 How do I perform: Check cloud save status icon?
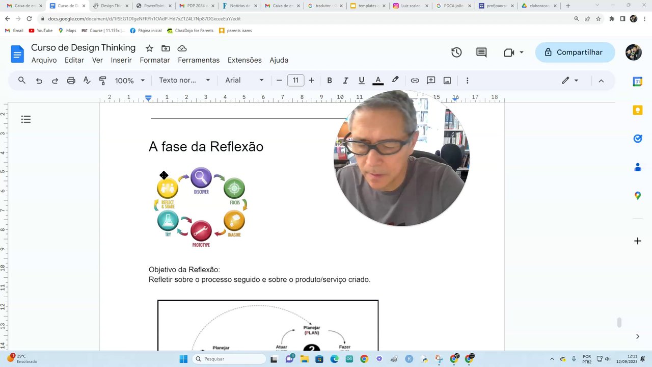(182, 48)
